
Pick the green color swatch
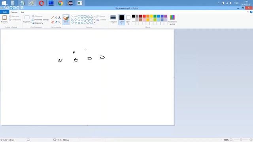point(155,16)
